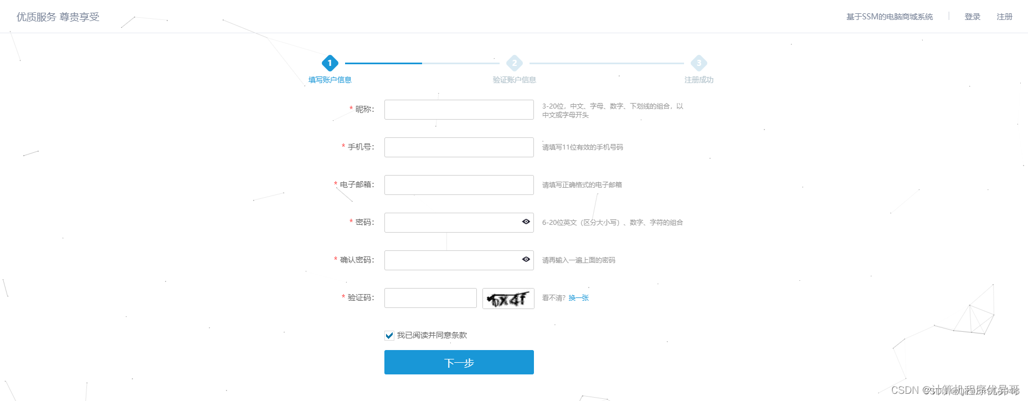
Task: Click step 3 diamond icon 注册成功
Action: [x=699, y=63]
